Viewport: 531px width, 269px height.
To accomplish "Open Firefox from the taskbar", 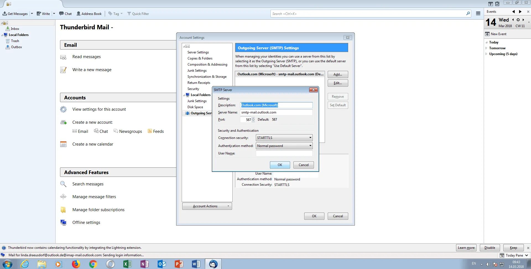I will (x=76, y=264).
